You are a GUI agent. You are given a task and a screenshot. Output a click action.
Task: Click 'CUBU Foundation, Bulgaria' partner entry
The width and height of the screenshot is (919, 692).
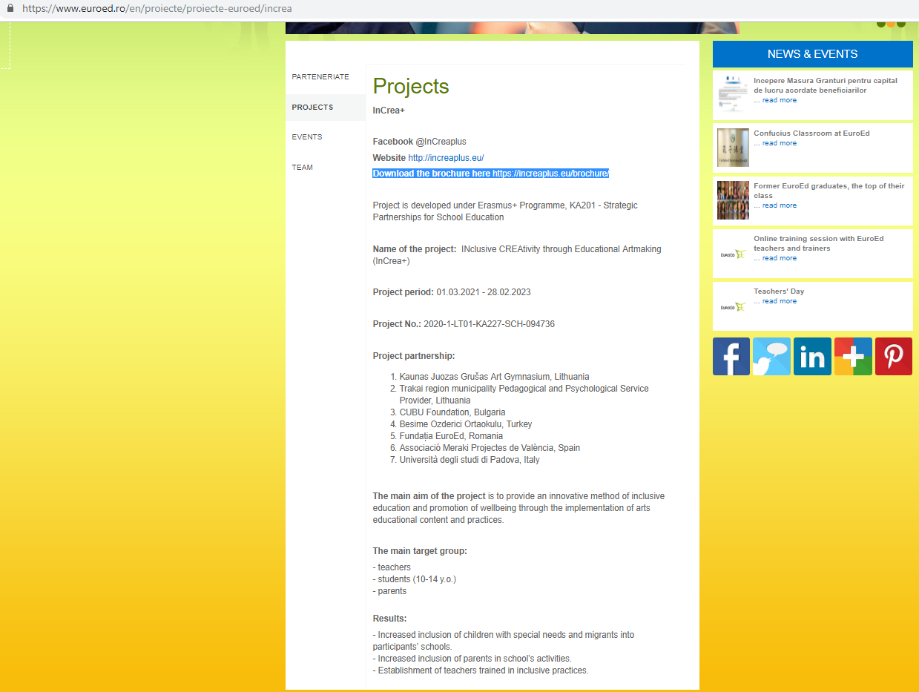pyautogui.click(x=452, y=412)
